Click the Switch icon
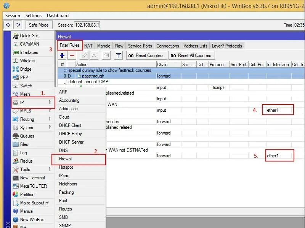 tap(16, 86)
